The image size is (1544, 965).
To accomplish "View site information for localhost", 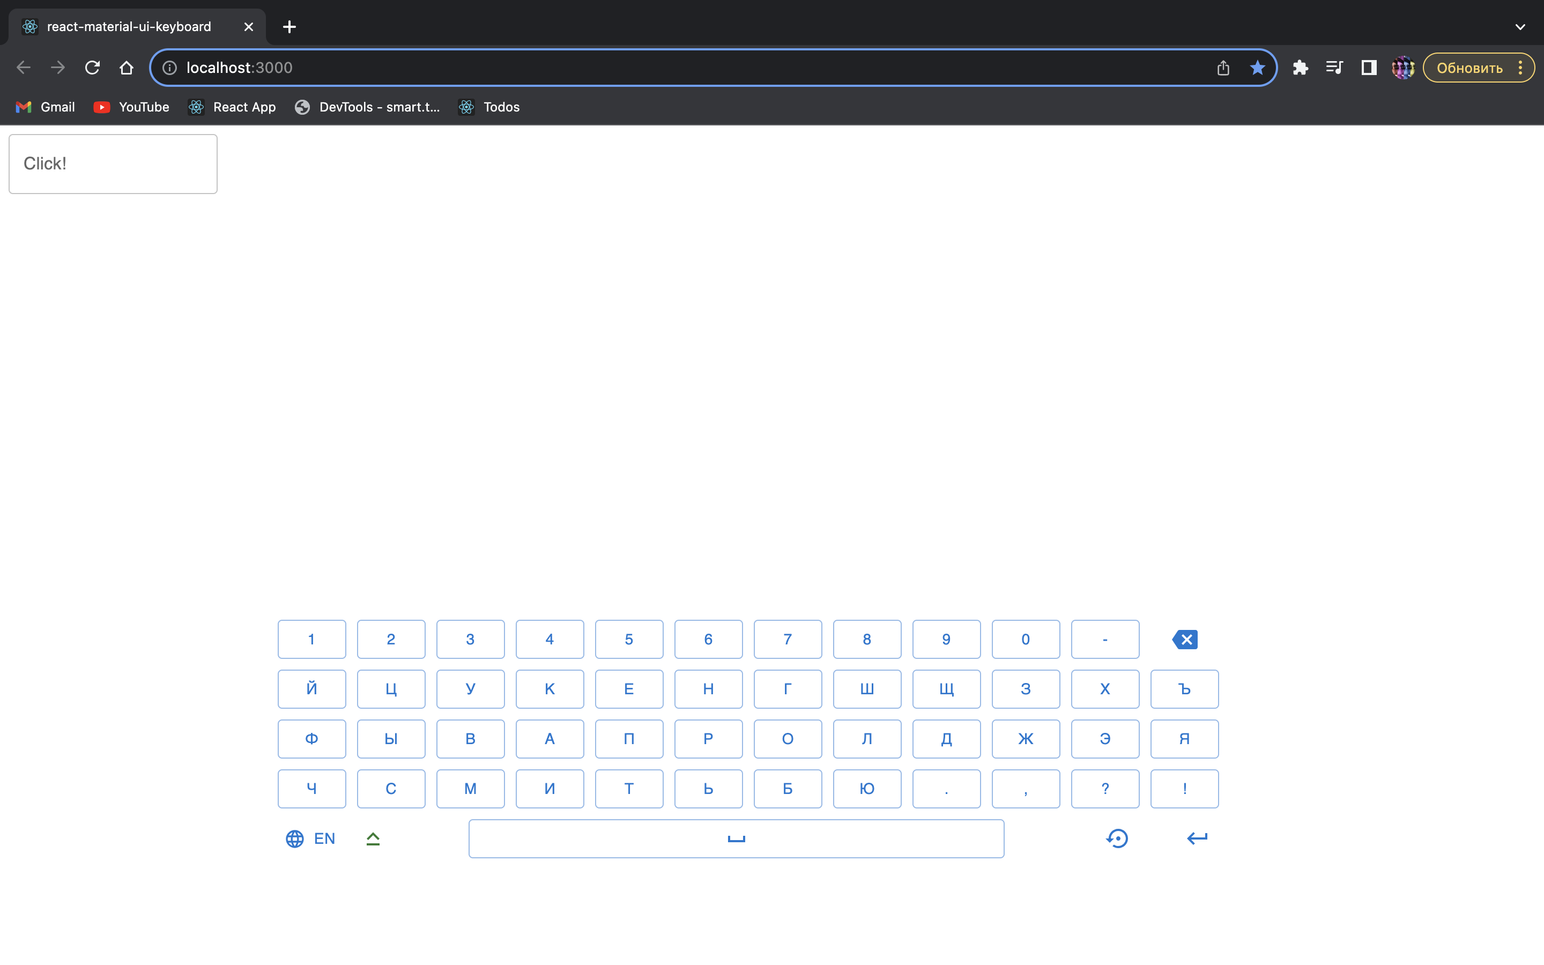I will coord(169,68).
